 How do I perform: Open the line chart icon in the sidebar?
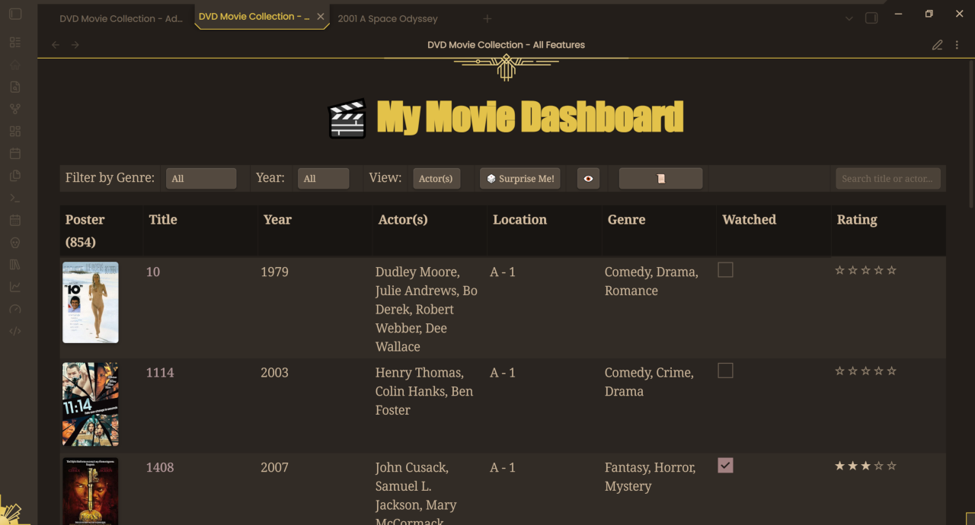tap(15, 286)
